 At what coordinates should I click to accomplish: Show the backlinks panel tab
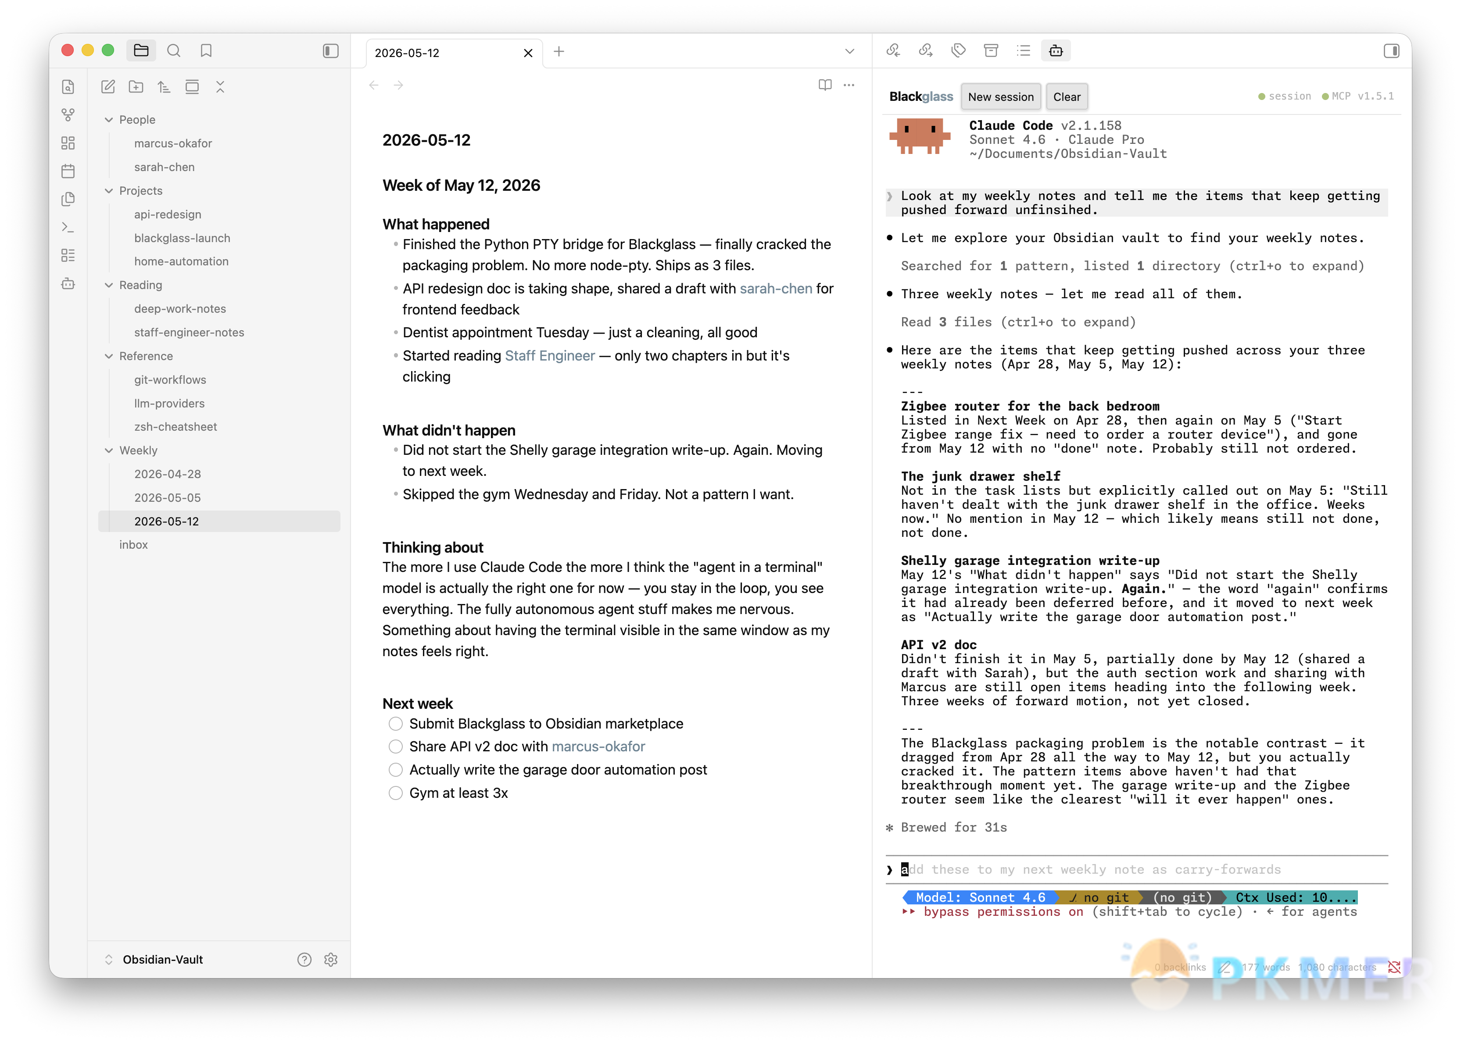893,51
